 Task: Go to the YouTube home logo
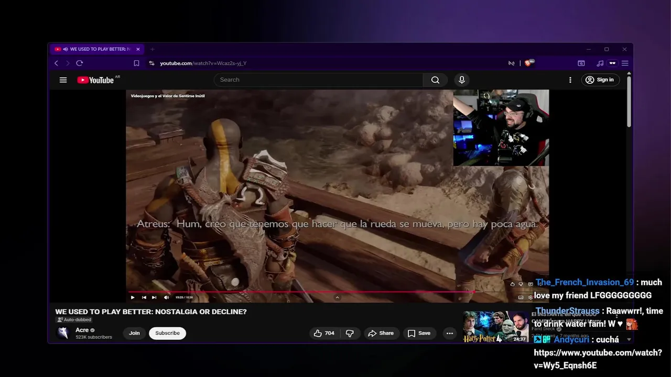pyautogui.click(x=95, y=80)
